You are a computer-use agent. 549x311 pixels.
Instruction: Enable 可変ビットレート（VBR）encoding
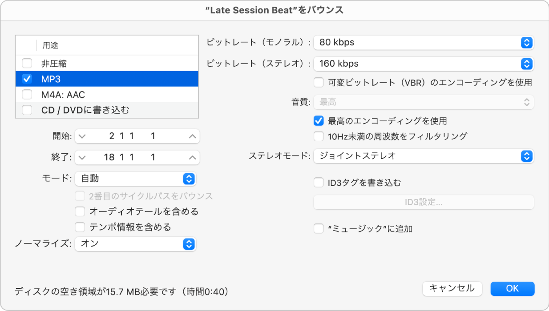[x=319, y=82]
